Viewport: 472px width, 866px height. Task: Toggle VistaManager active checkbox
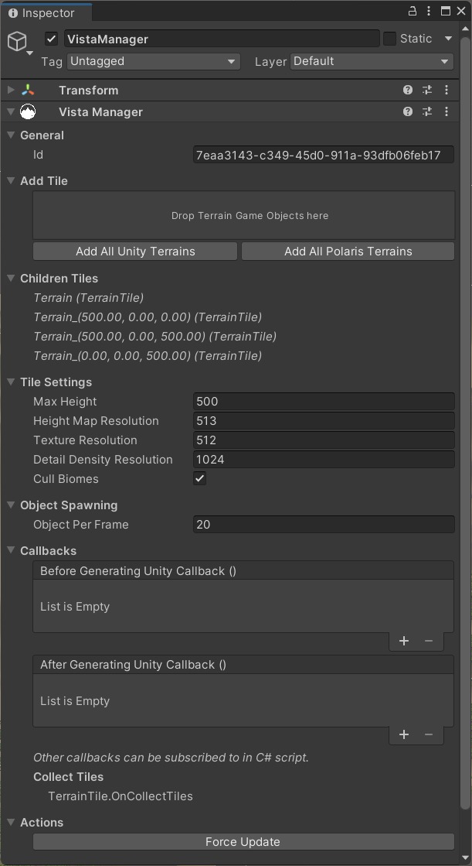[52, 39]
